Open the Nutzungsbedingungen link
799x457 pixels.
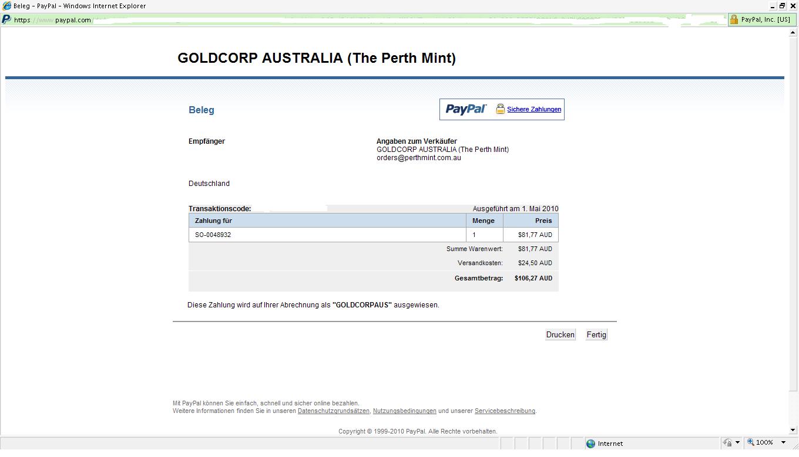405,411
